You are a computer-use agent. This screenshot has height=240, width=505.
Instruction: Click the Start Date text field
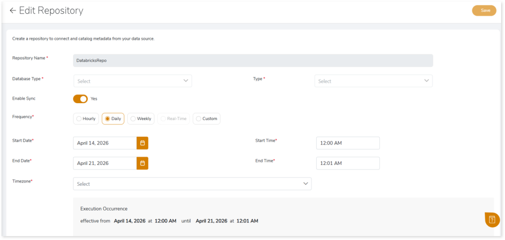click(x=105, y=143)
